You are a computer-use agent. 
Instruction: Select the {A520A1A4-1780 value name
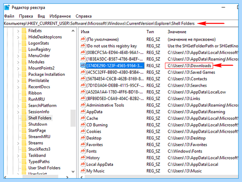pyautogui.click(x=115, y=92)
